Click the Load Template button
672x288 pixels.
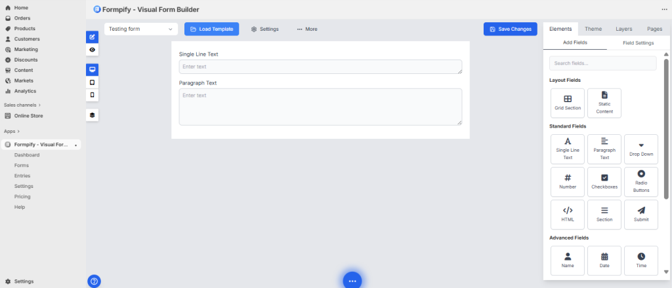pos(211,29)
